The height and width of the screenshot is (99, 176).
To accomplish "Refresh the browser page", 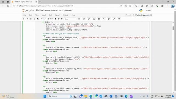I will tap(8, 6).
